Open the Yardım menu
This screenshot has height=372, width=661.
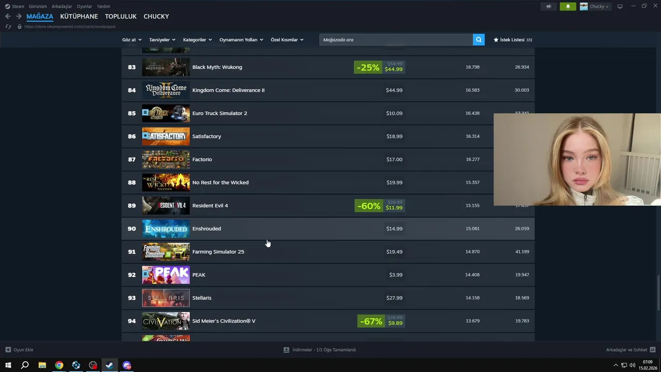click(x=103, y=6)
